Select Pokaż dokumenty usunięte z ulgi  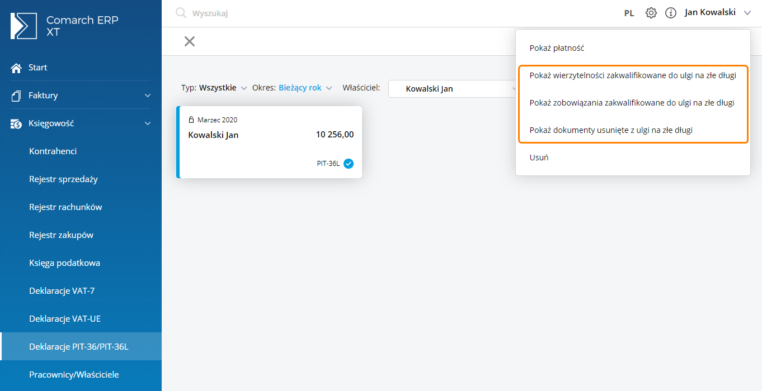coord(611,130)
